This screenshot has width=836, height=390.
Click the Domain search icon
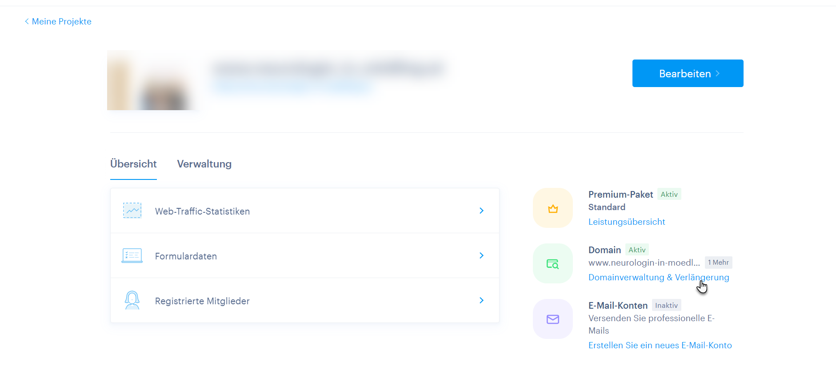point(552,264)
